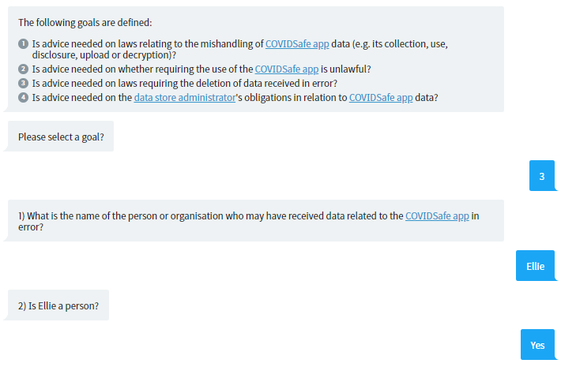Select the 'Please select a goal?' message
Viewport: 561px width, 367px height.
[61, 137]
